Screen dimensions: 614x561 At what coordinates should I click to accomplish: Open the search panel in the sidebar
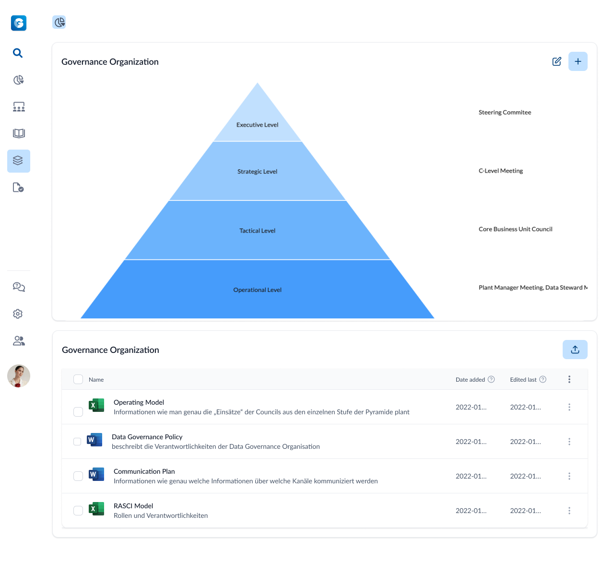18,53
